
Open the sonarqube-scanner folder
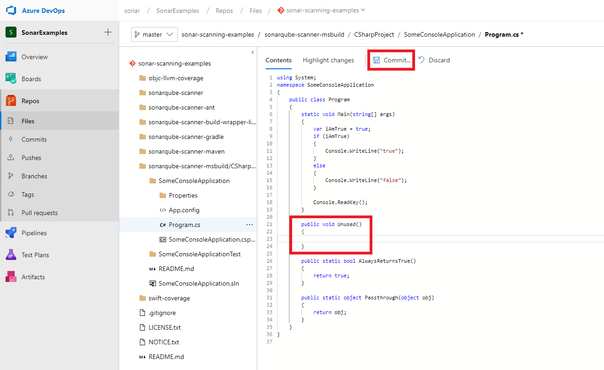point(176,93)
